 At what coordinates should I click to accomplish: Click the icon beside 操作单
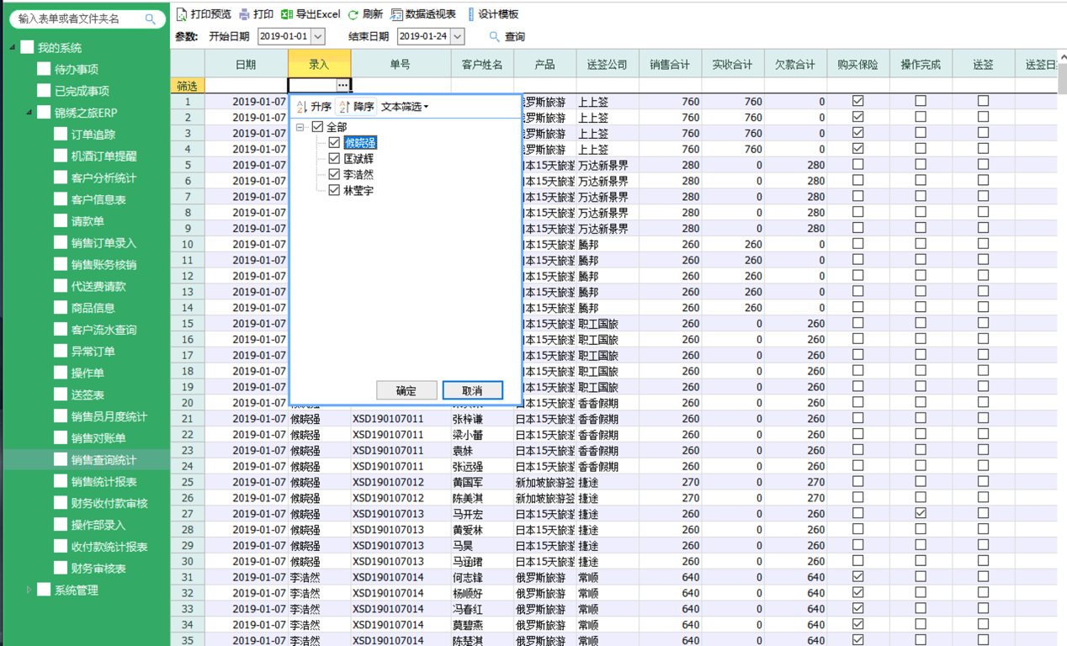pos(61,373)
